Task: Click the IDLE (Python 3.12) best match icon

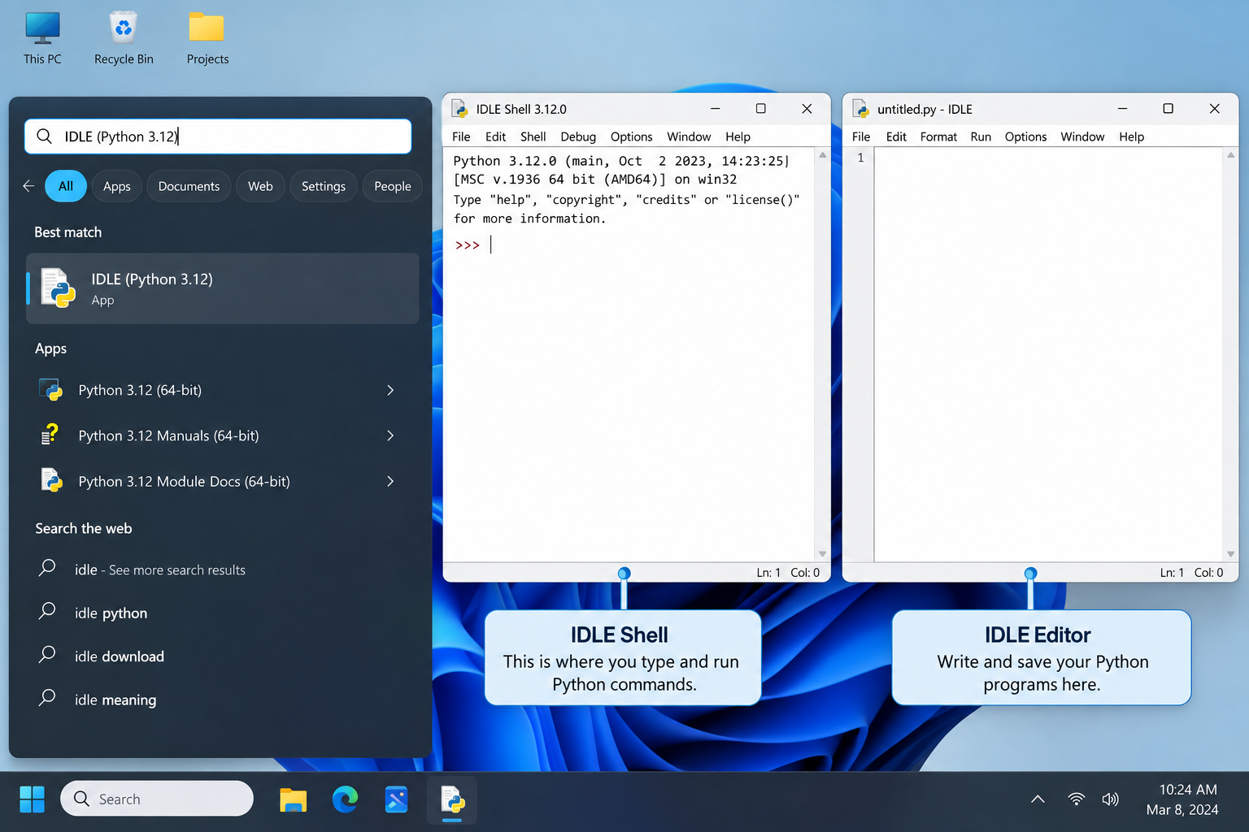Action: 58,288
